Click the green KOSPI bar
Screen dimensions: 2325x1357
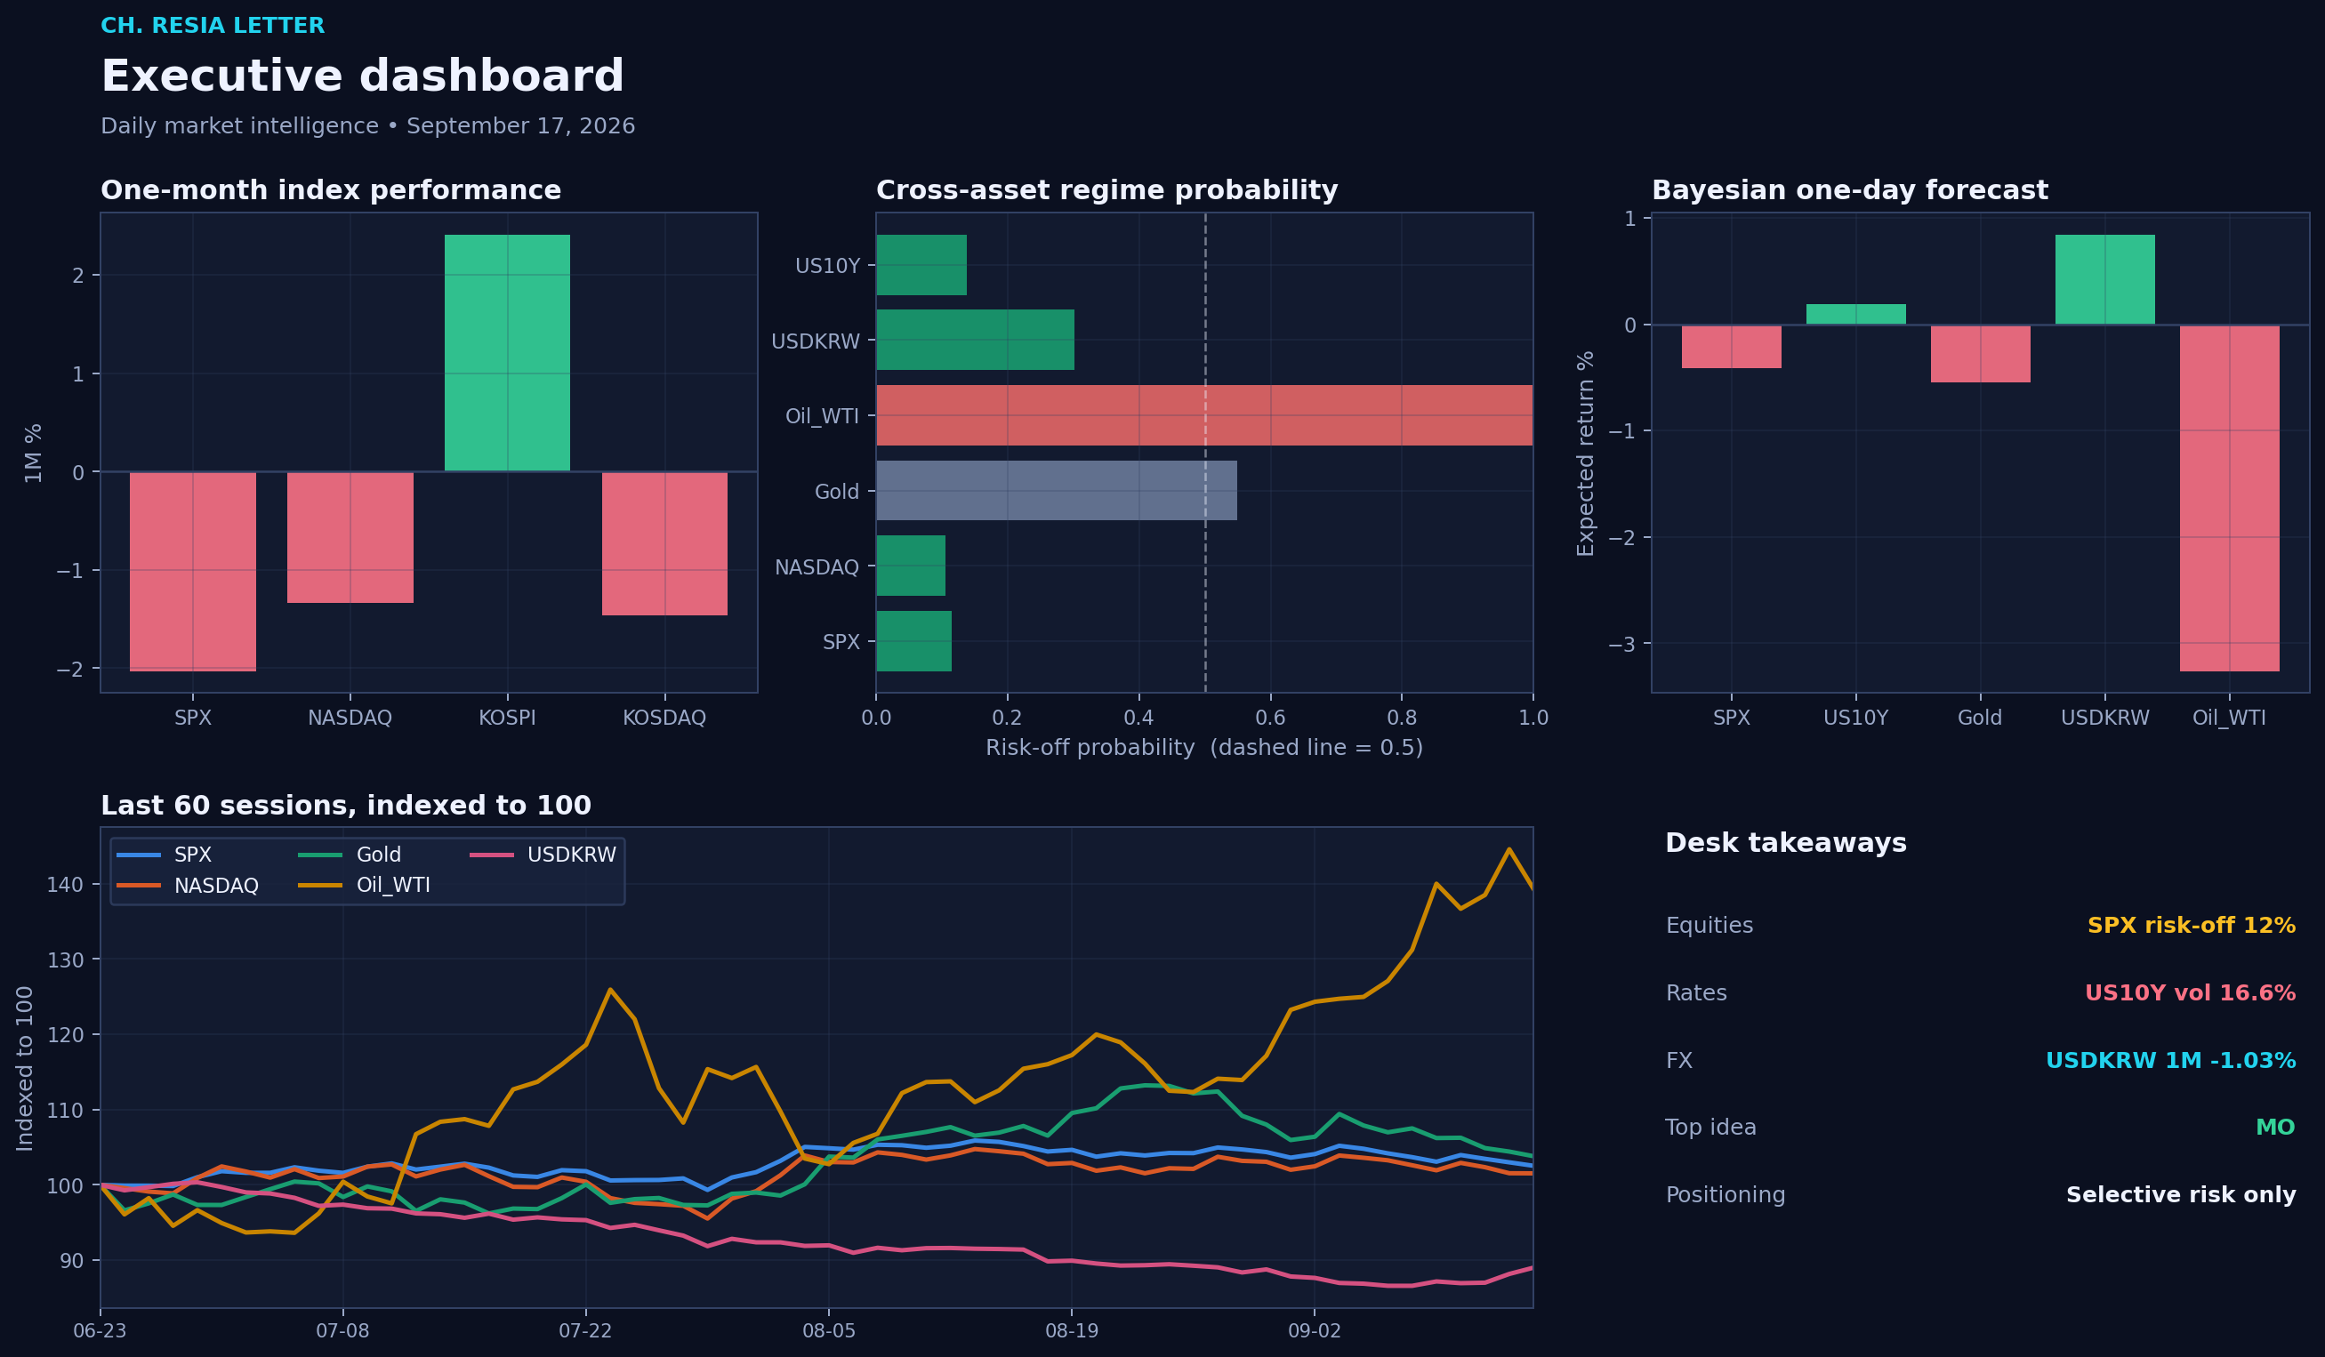508,353
